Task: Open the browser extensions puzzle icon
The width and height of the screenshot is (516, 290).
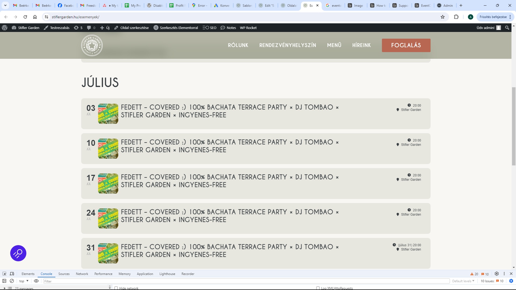Action: (456, 17)
